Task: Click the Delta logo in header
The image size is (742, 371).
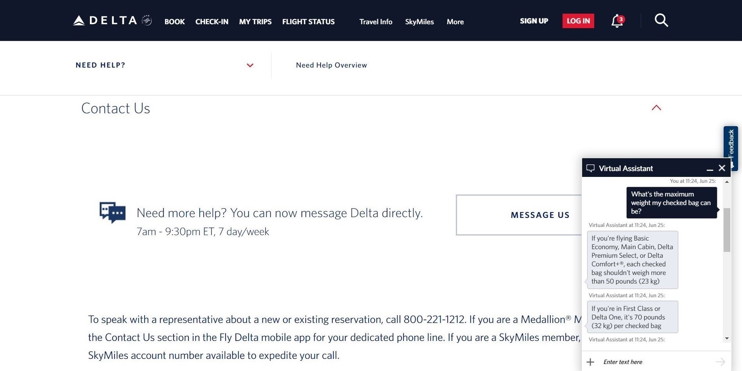Action: click(112, 21)
